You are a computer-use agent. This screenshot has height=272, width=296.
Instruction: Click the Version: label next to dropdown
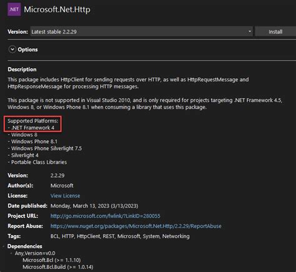pos(17,32)
